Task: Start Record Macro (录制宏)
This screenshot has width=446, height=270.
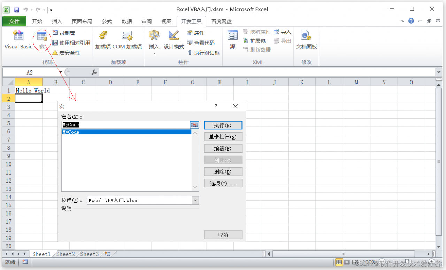Action: [63, 33]
